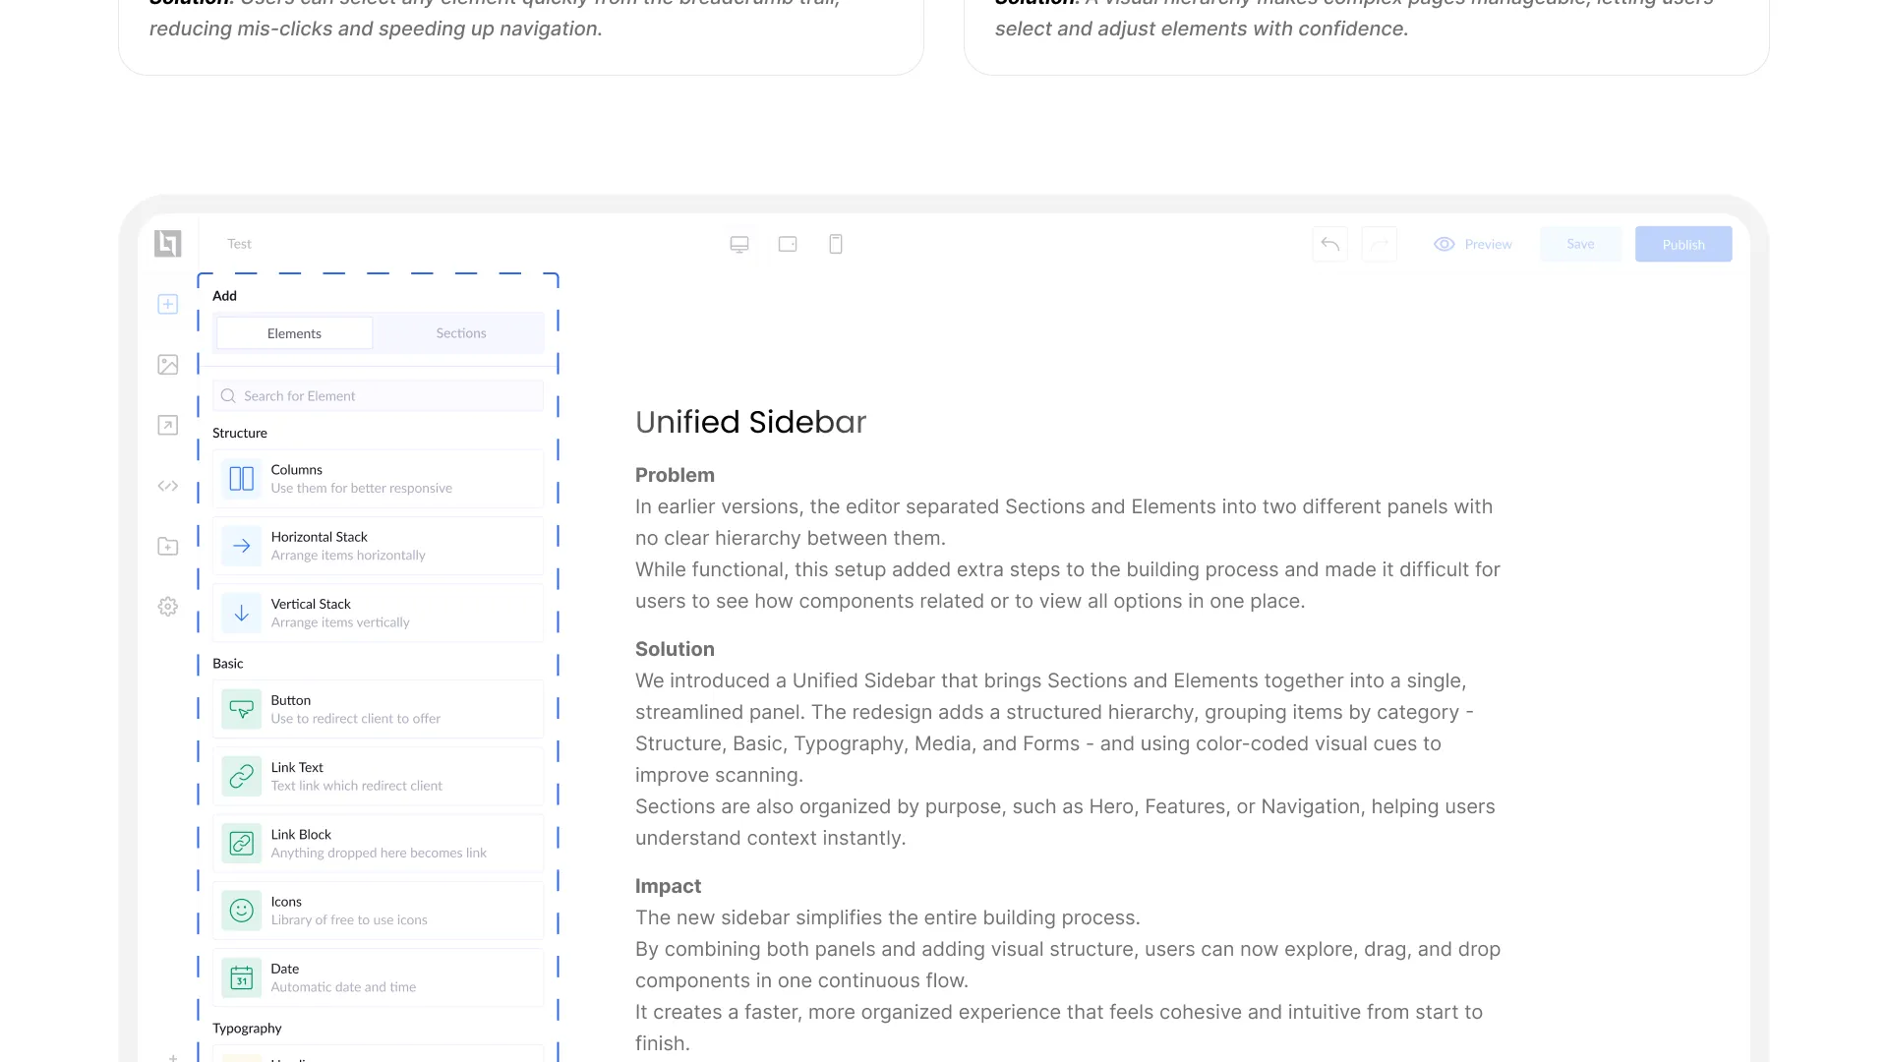Click the Publish button
Viewport: 1888px width, 1062px height.
(x=1683, y=244)
